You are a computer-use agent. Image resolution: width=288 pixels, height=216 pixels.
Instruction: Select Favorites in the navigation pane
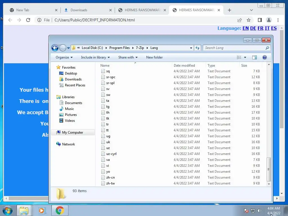(x=69, y=67)
